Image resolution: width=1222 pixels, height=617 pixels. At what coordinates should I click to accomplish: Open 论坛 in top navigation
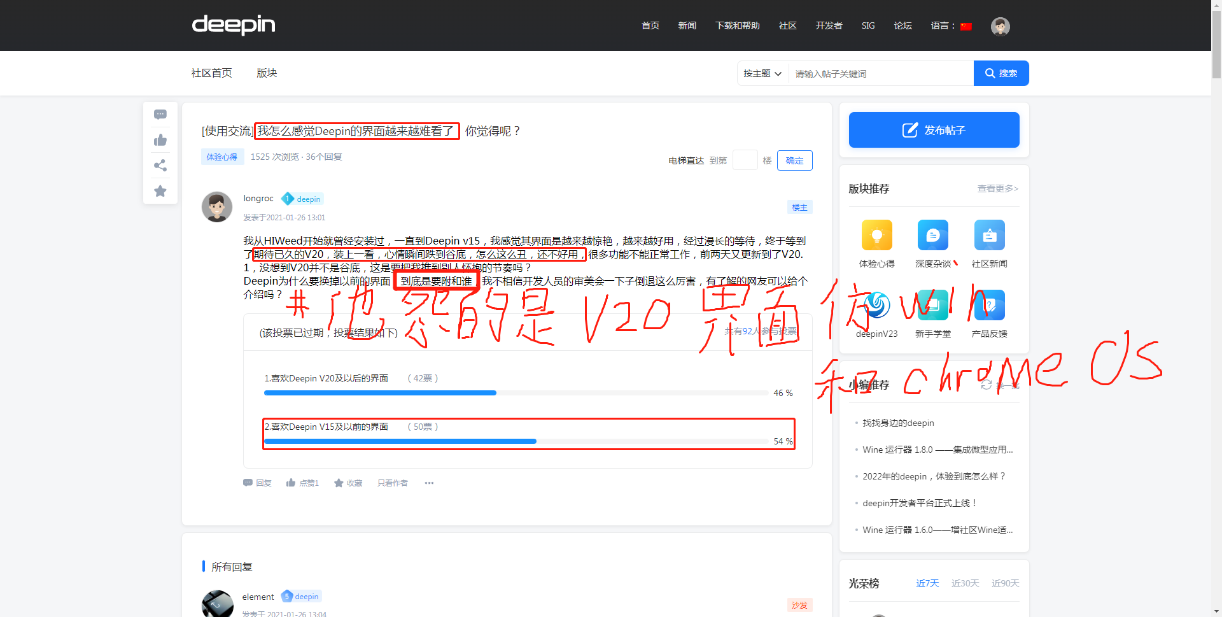click(903, 25)
